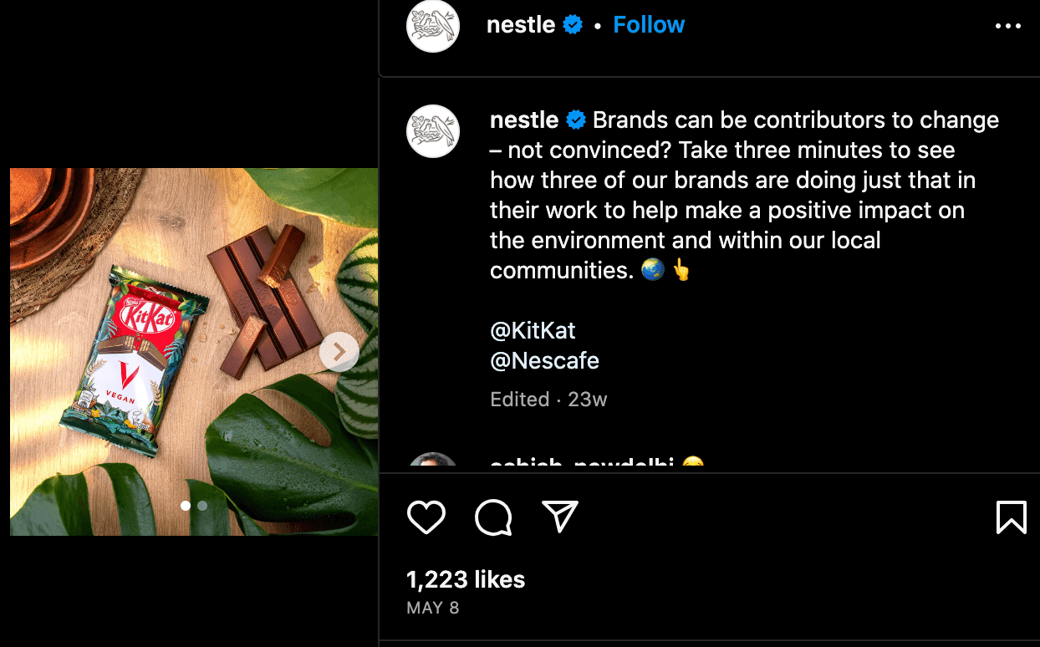
Task: Click the verified badge in post header
Action: point(573,25)
